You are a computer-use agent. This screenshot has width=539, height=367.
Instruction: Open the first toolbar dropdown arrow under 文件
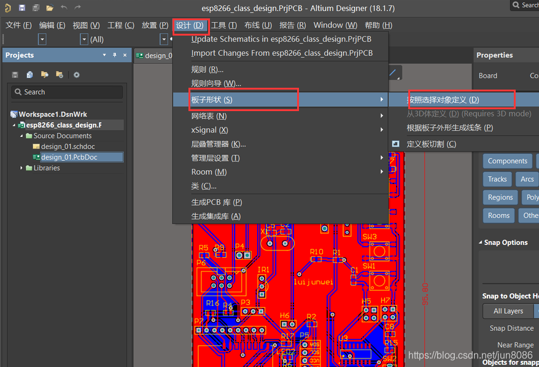tap(42, 39)
